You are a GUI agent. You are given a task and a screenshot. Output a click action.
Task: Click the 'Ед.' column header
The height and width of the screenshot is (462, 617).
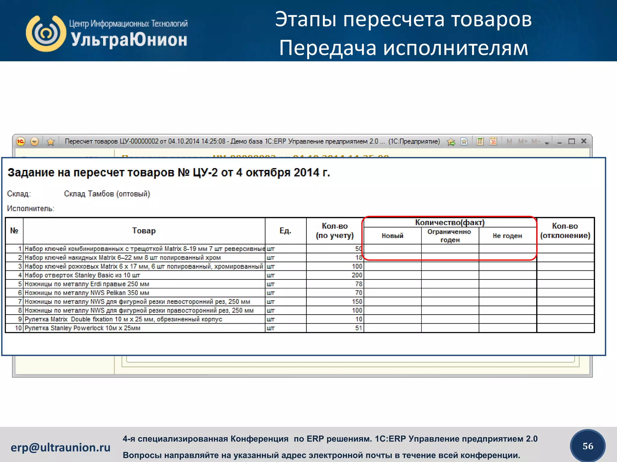285,231
